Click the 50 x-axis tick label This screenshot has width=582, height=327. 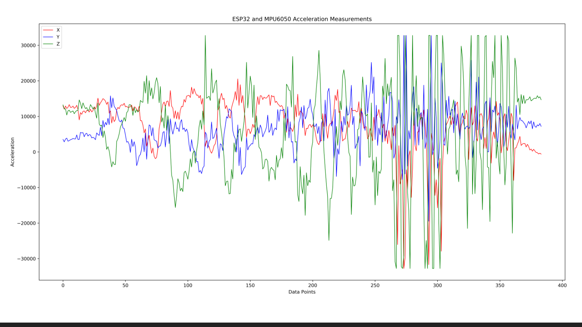[x=125, y=285]
